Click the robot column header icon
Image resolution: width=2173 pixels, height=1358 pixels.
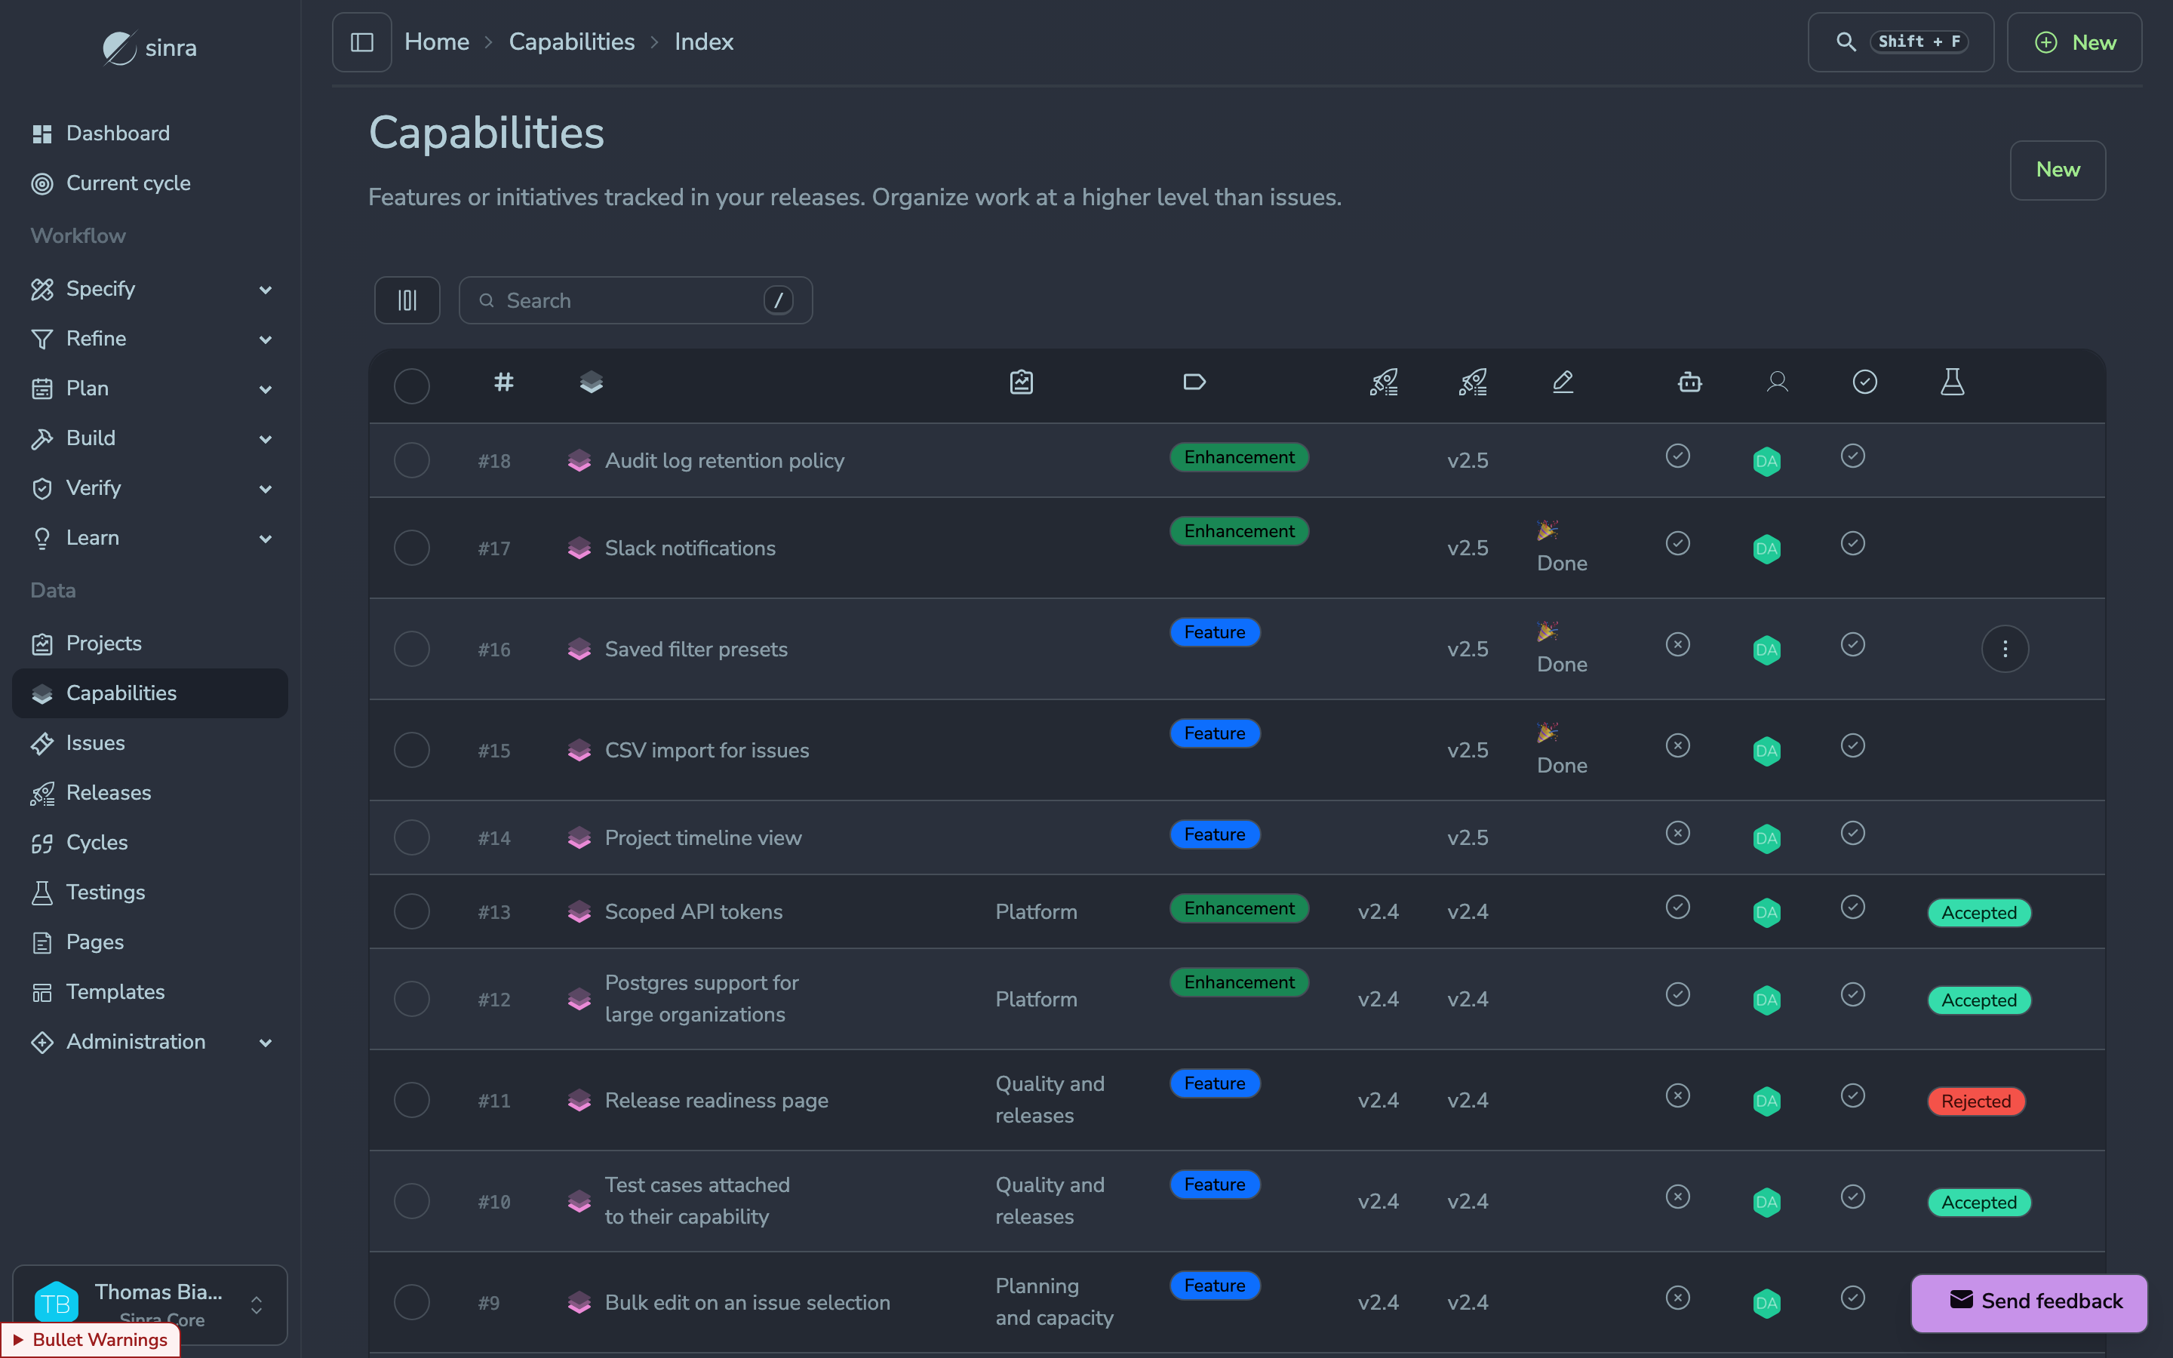click(1690, 383)
